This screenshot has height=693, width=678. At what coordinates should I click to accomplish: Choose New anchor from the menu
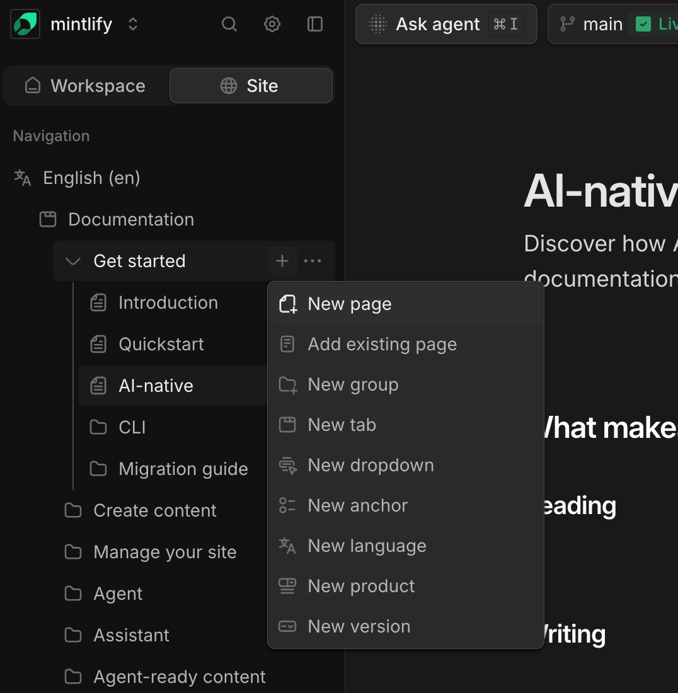point(405,506)
